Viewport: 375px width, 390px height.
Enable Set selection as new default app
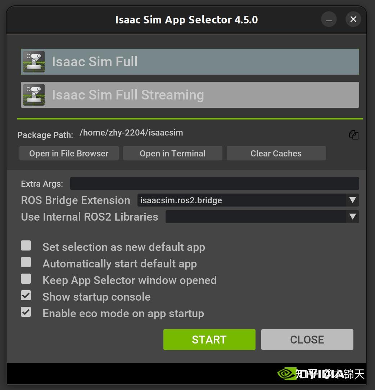pyautogui.click(x=26, y=246)
